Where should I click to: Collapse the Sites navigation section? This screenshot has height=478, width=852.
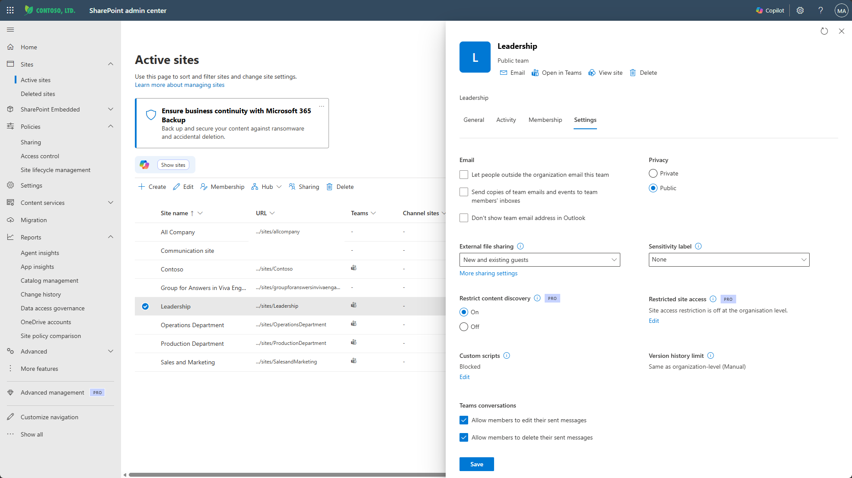(111, 64)
